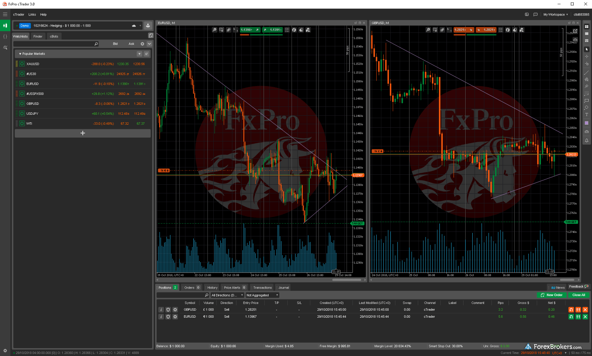The width and height of the screenshot is (592, 356).
Task: Select single-chart layout icon in right toolbar
Action: tap(587, 34)
